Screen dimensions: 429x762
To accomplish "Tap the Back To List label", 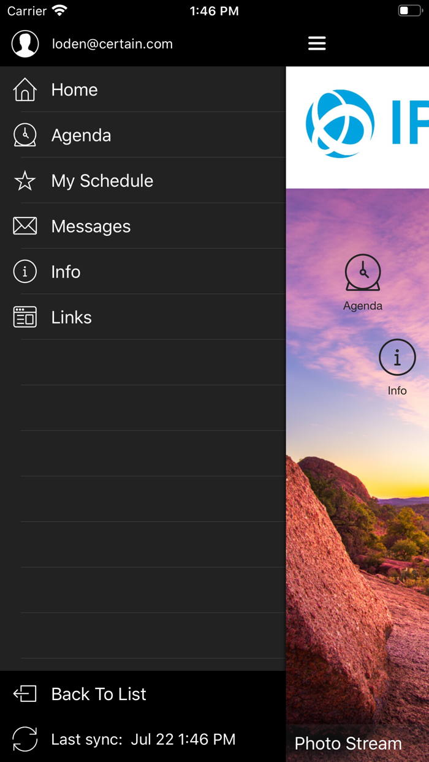I will coord(99,694).
